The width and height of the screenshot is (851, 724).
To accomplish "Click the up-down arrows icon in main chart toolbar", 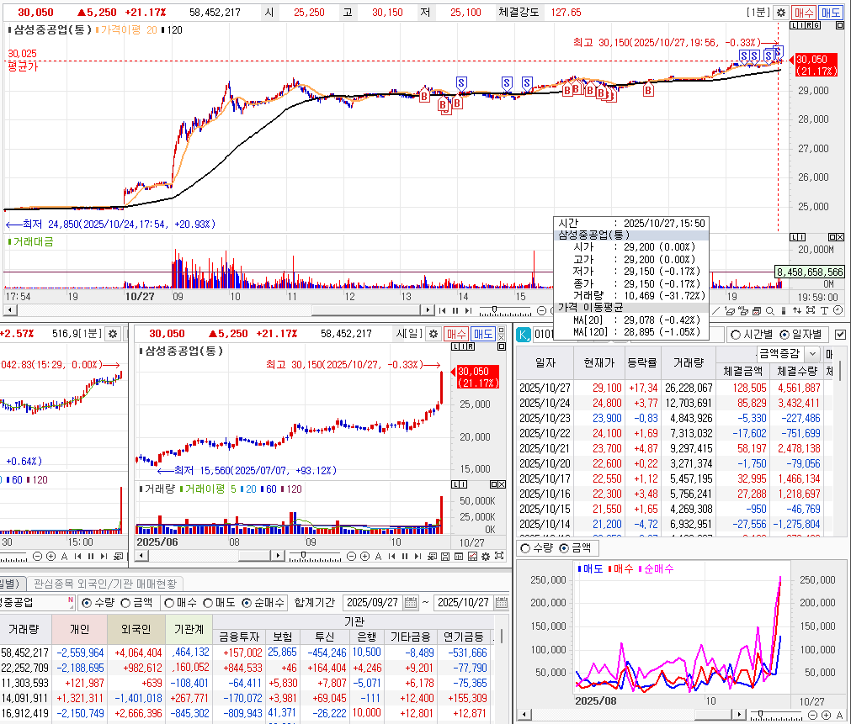I will pos(797,311).
